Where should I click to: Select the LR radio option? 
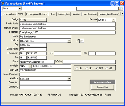[x=77, y=68]
